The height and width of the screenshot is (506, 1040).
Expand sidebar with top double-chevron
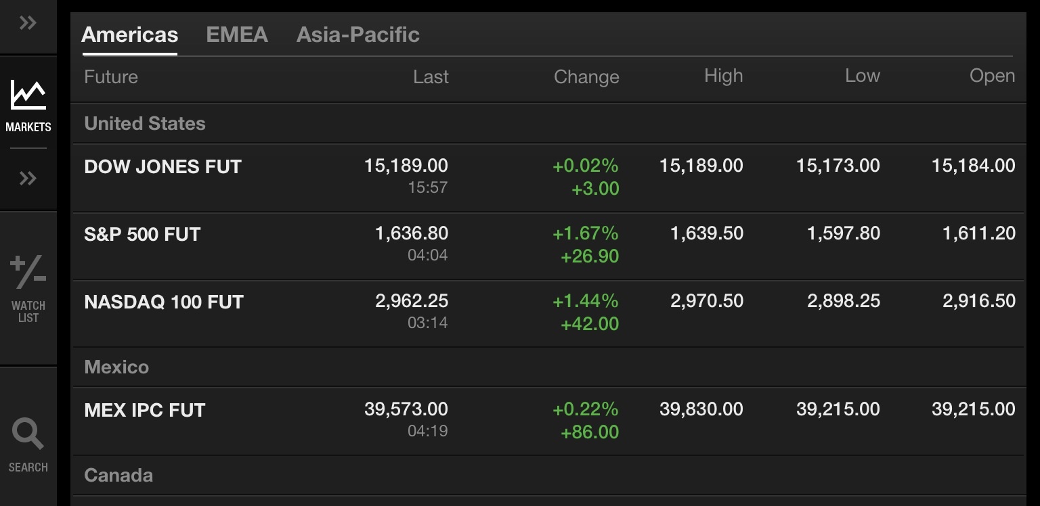click(28, 24)
